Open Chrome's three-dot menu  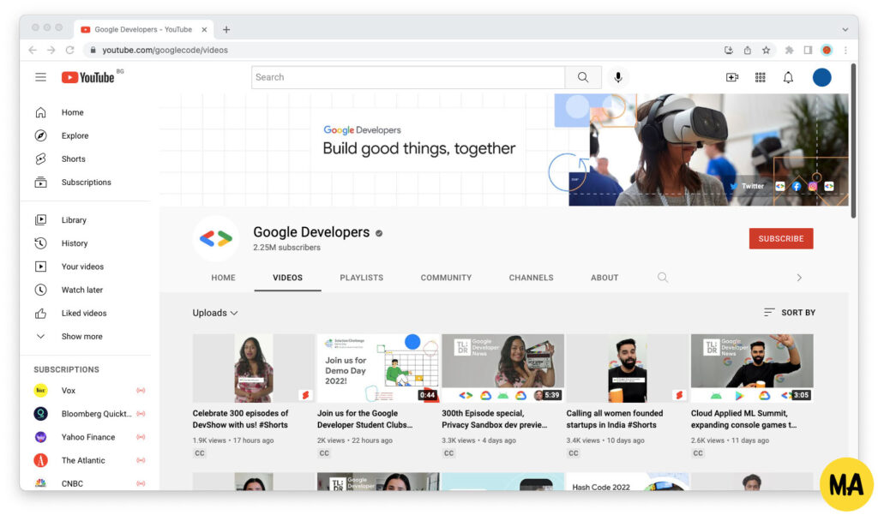[845, 51]
